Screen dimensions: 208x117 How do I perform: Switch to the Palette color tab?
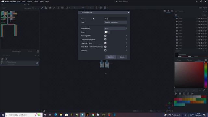[189, 60]
